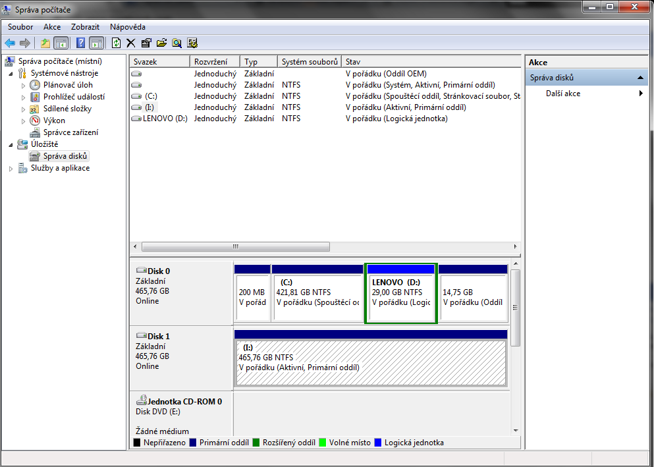Viewport: 654px width, 467px height.
Task: Click the disk map vertical scrollbar thumb
Action: 516,308
